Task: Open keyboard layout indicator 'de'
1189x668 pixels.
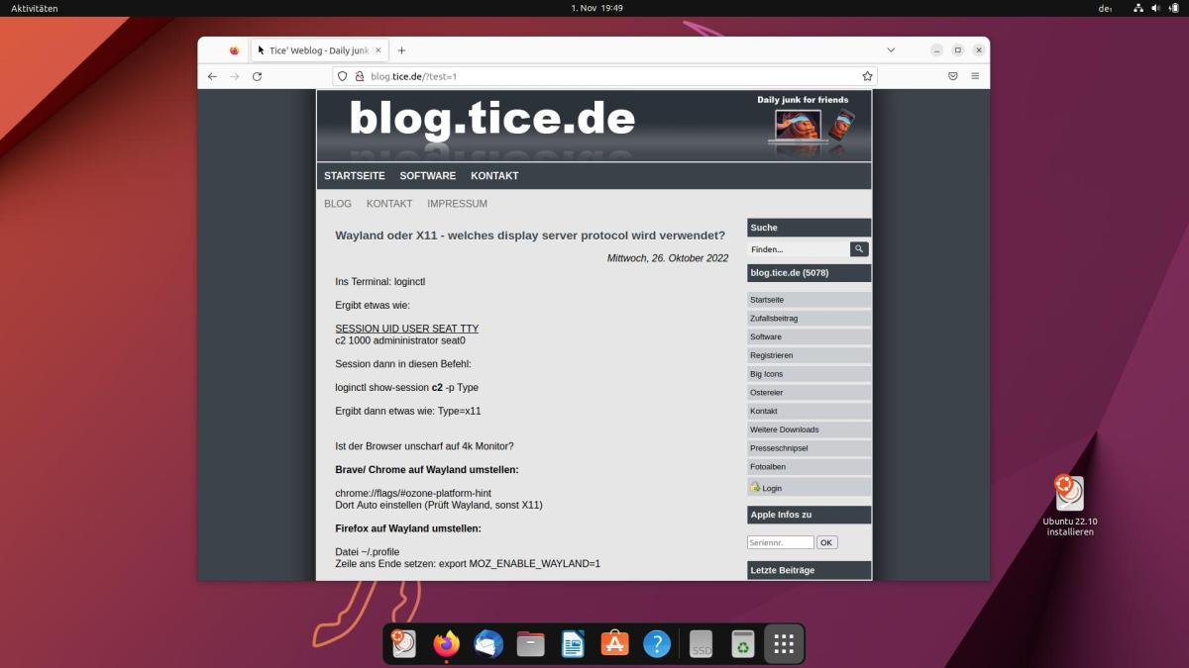Action: tap(1105, 8)
